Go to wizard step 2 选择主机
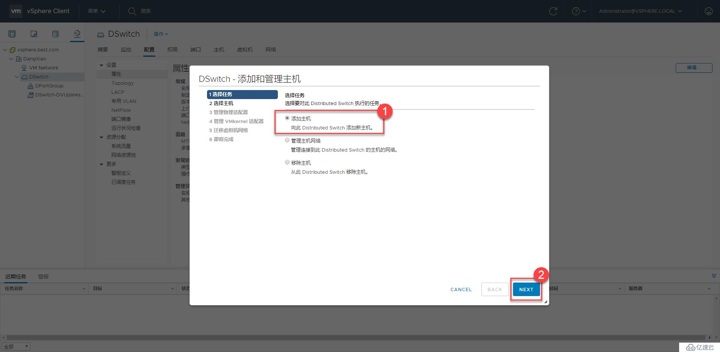Image resolution: width=720 pixels, height=352 pixels. coord(221,103)
